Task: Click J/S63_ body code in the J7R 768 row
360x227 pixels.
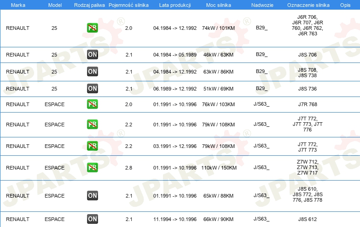Action: click(261, 104)
